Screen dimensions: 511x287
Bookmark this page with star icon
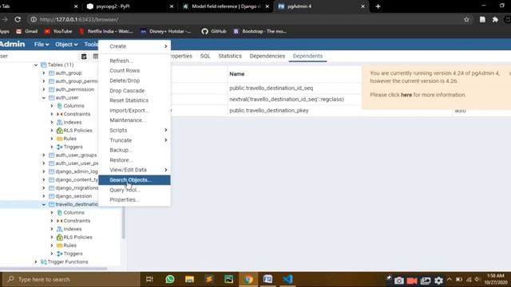coord(466,19)
